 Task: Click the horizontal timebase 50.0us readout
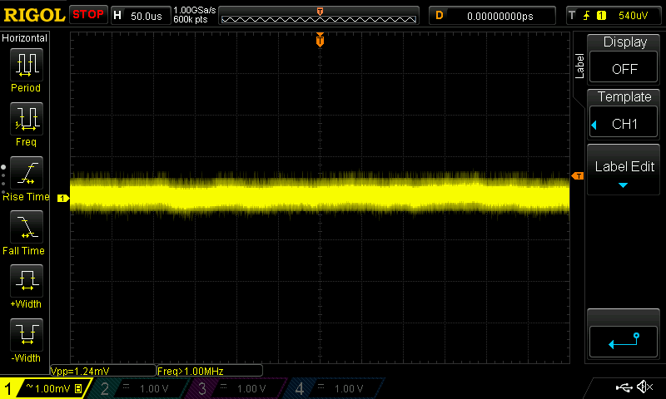[147, 16]
